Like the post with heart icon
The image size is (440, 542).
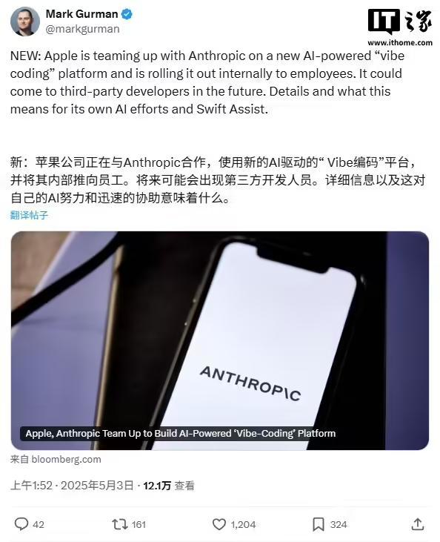coord(219,524)
